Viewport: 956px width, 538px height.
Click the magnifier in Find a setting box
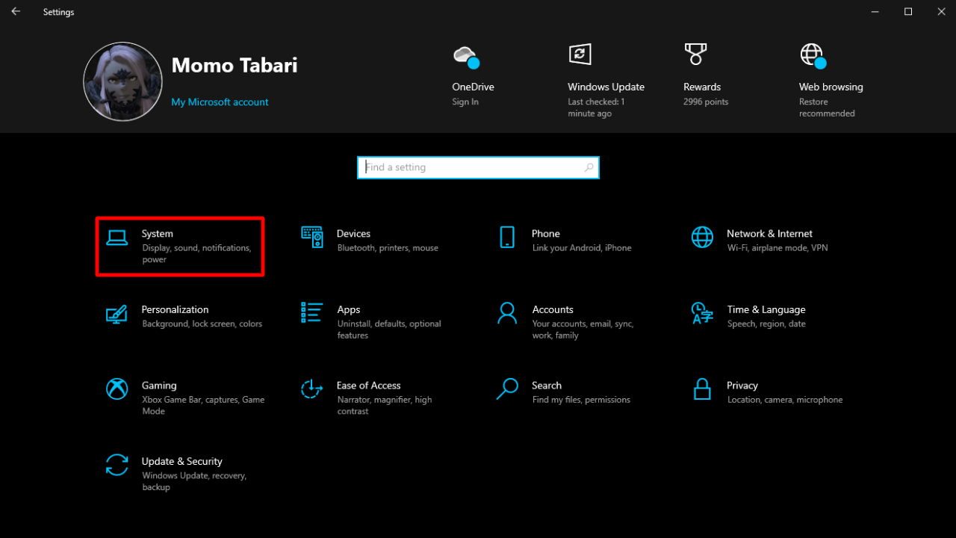click(x=589, y=167)
